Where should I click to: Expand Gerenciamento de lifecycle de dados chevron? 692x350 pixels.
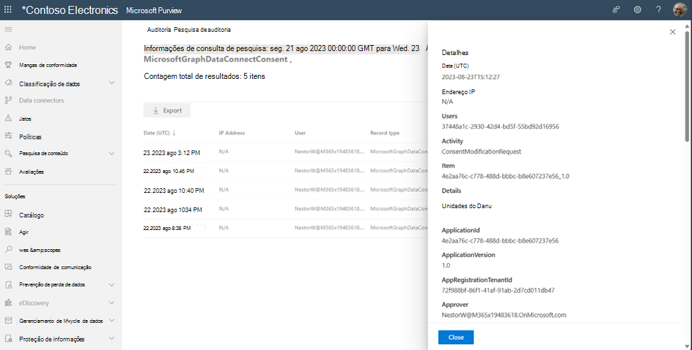point(111,320)
